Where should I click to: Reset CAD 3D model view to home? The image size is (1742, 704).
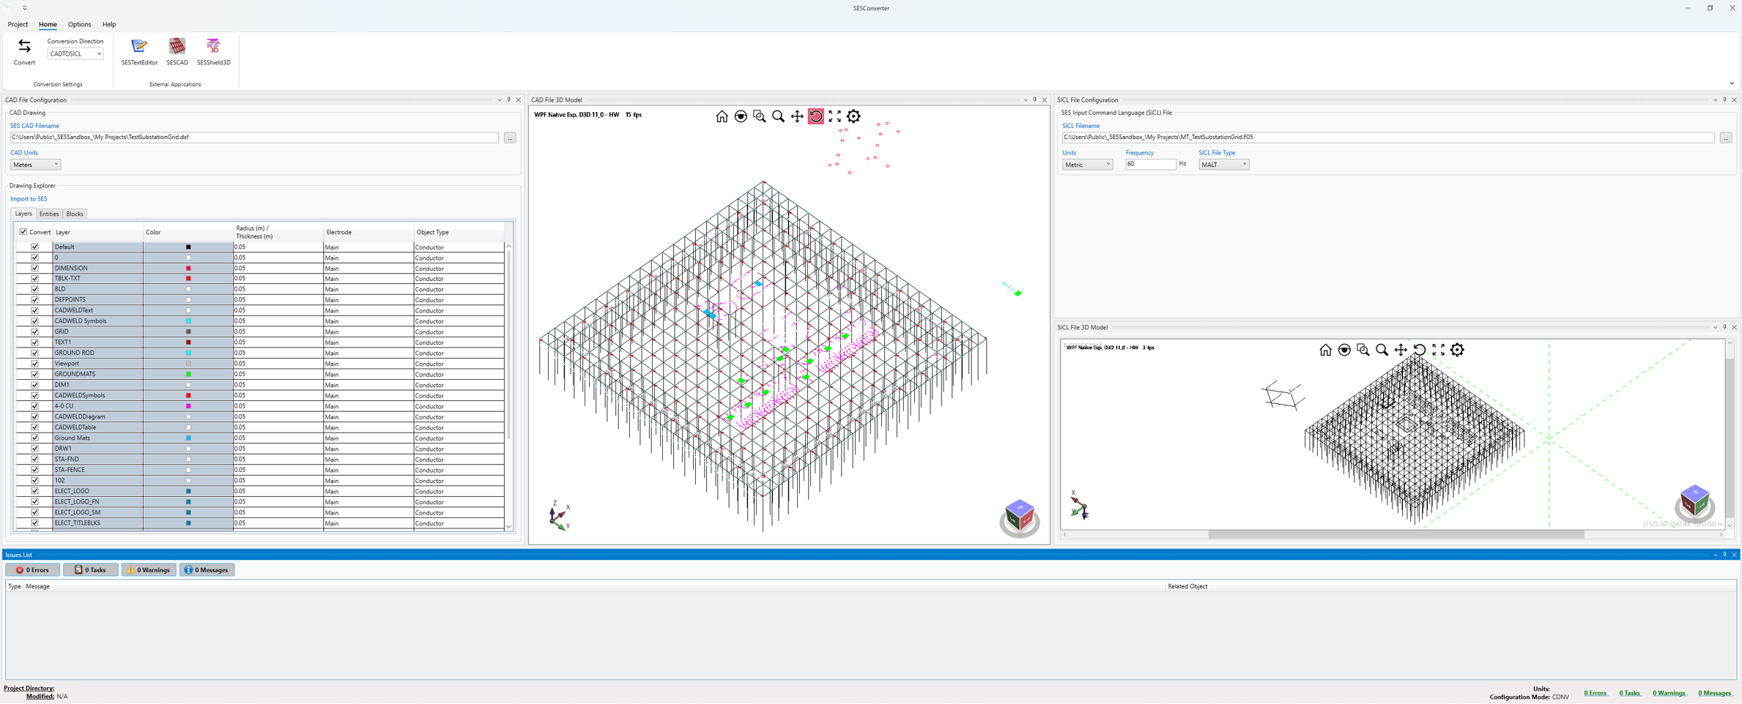click(x=722, y=116)
